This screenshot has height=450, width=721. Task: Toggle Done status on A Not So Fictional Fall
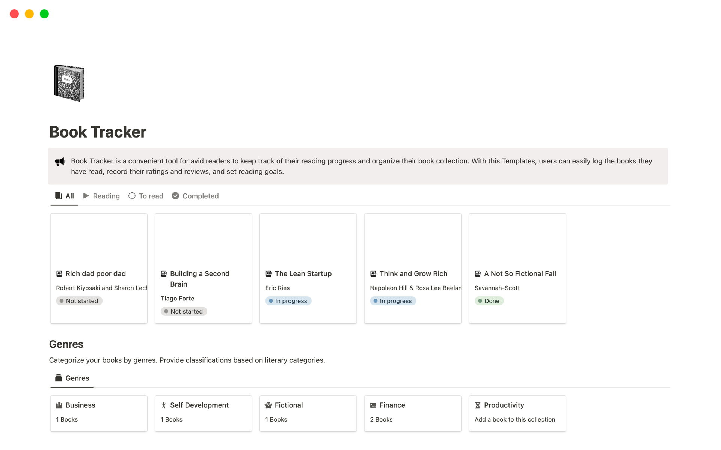489,301
